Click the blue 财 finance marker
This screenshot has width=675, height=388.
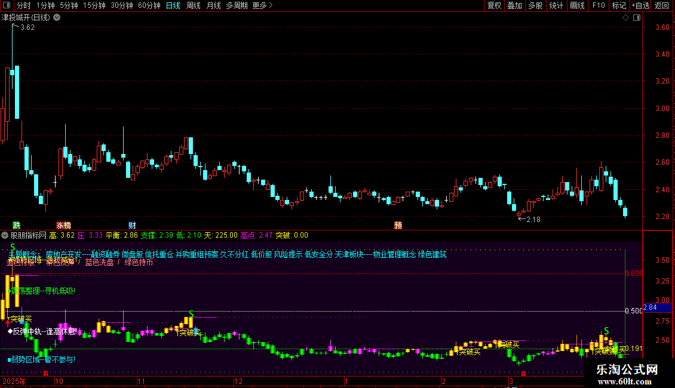pos(132,225)
